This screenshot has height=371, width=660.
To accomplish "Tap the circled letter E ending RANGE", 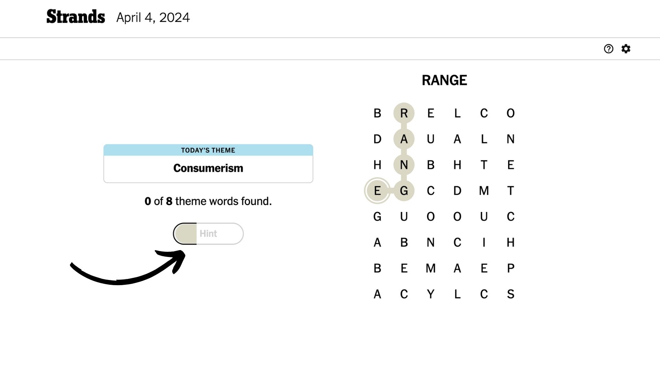I will (377, 191).
